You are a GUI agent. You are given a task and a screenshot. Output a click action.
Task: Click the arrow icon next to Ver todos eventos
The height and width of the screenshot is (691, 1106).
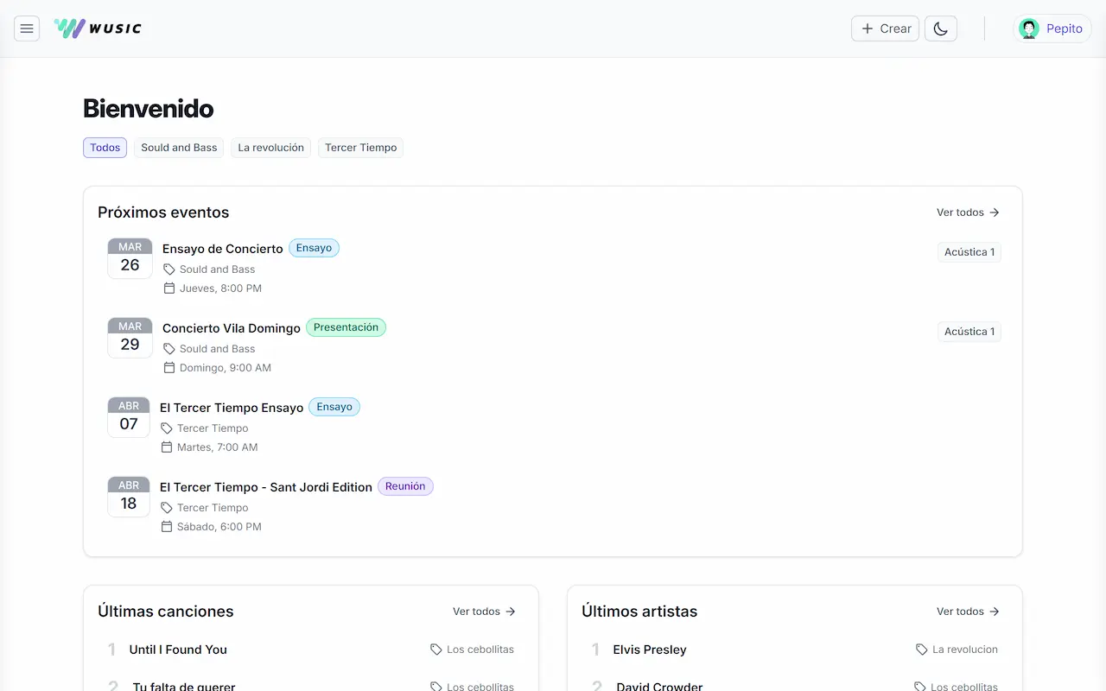coord(995,212)
